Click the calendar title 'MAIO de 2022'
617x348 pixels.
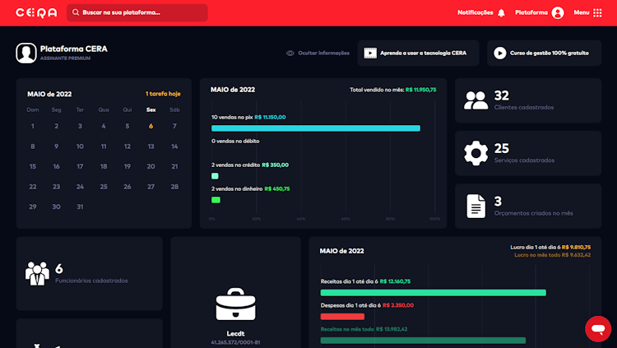(x=49, y=94)
